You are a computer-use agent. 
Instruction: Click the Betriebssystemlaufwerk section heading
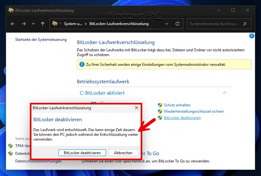click(103, 82)
